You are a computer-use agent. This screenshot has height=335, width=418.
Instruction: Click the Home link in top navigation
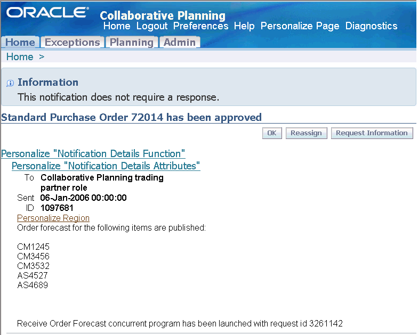(117, 26)
